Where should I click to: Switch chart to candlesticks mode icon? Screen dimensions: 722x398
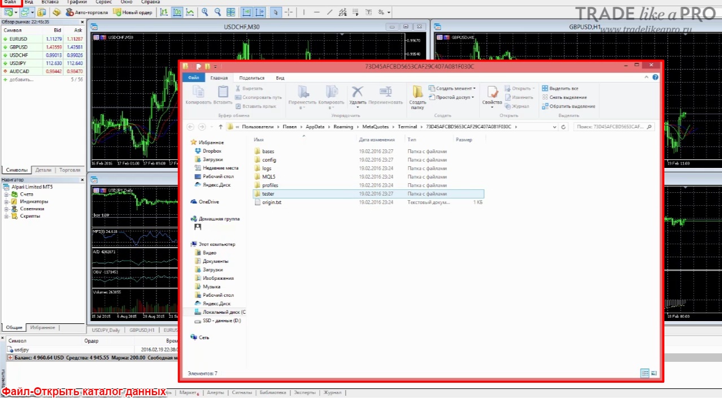pos(177,12)
